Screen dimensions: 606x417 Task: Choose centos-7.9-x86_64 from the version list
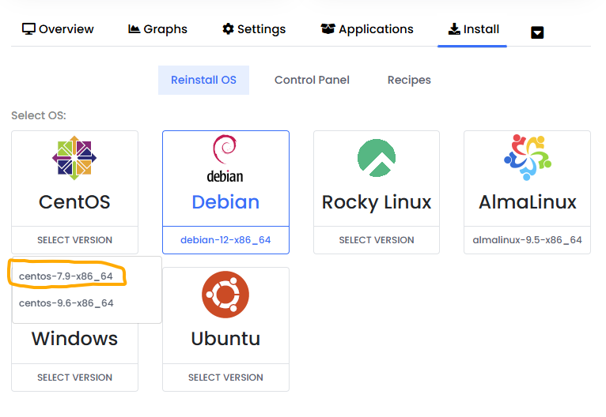pos(66,276)
